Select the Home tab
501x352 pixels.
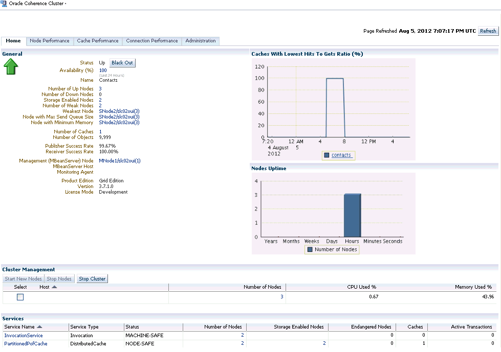pos(13,41)
